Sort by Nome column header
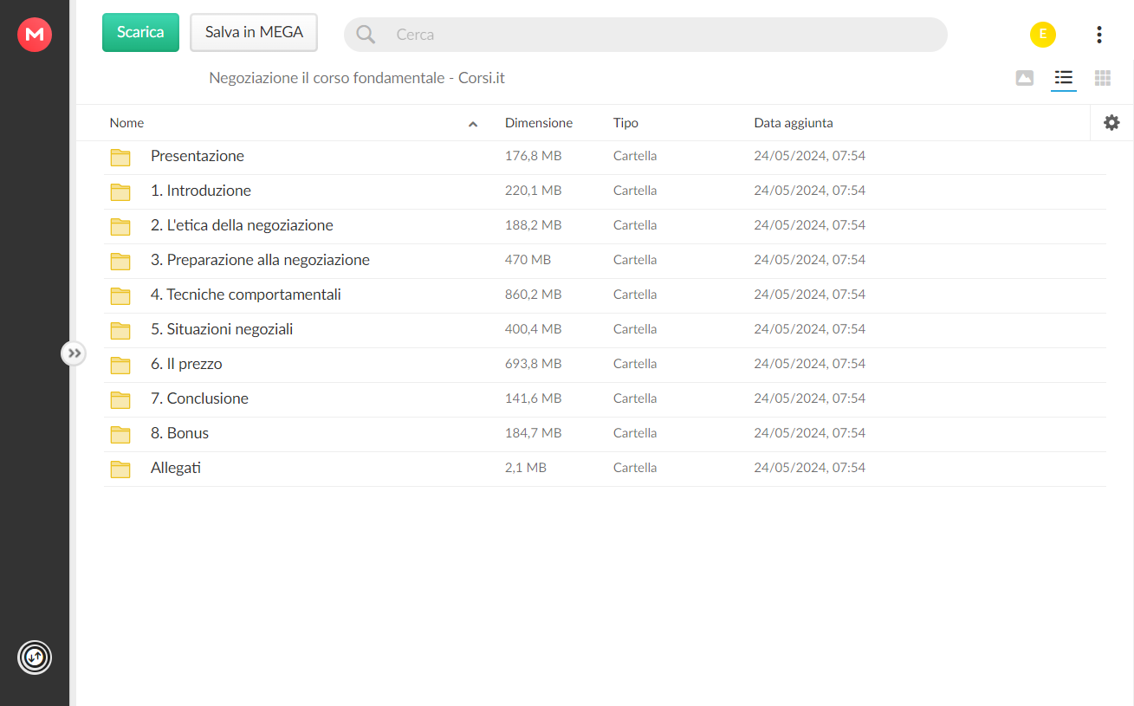1134x706 pixels. [126, 123]
